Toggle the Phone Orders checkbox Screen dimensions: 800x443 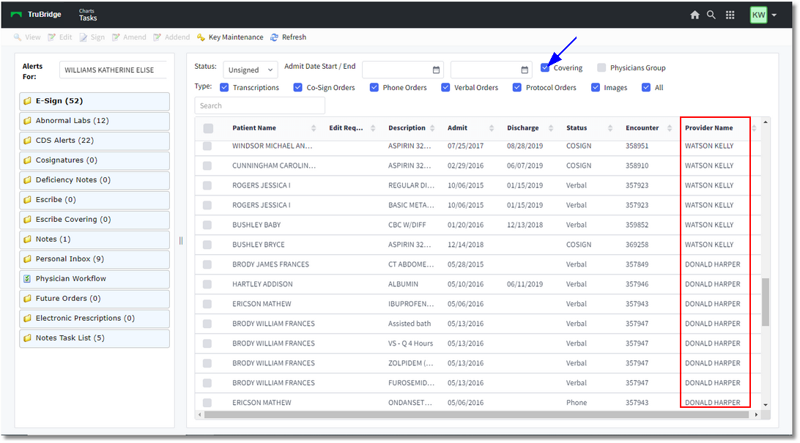374,88
